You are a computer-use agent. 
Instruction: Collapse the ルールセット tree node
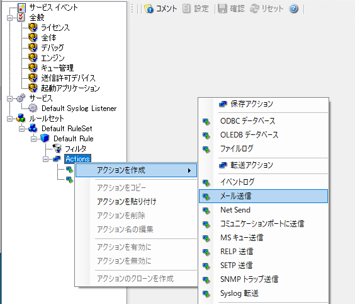point(9,119)
